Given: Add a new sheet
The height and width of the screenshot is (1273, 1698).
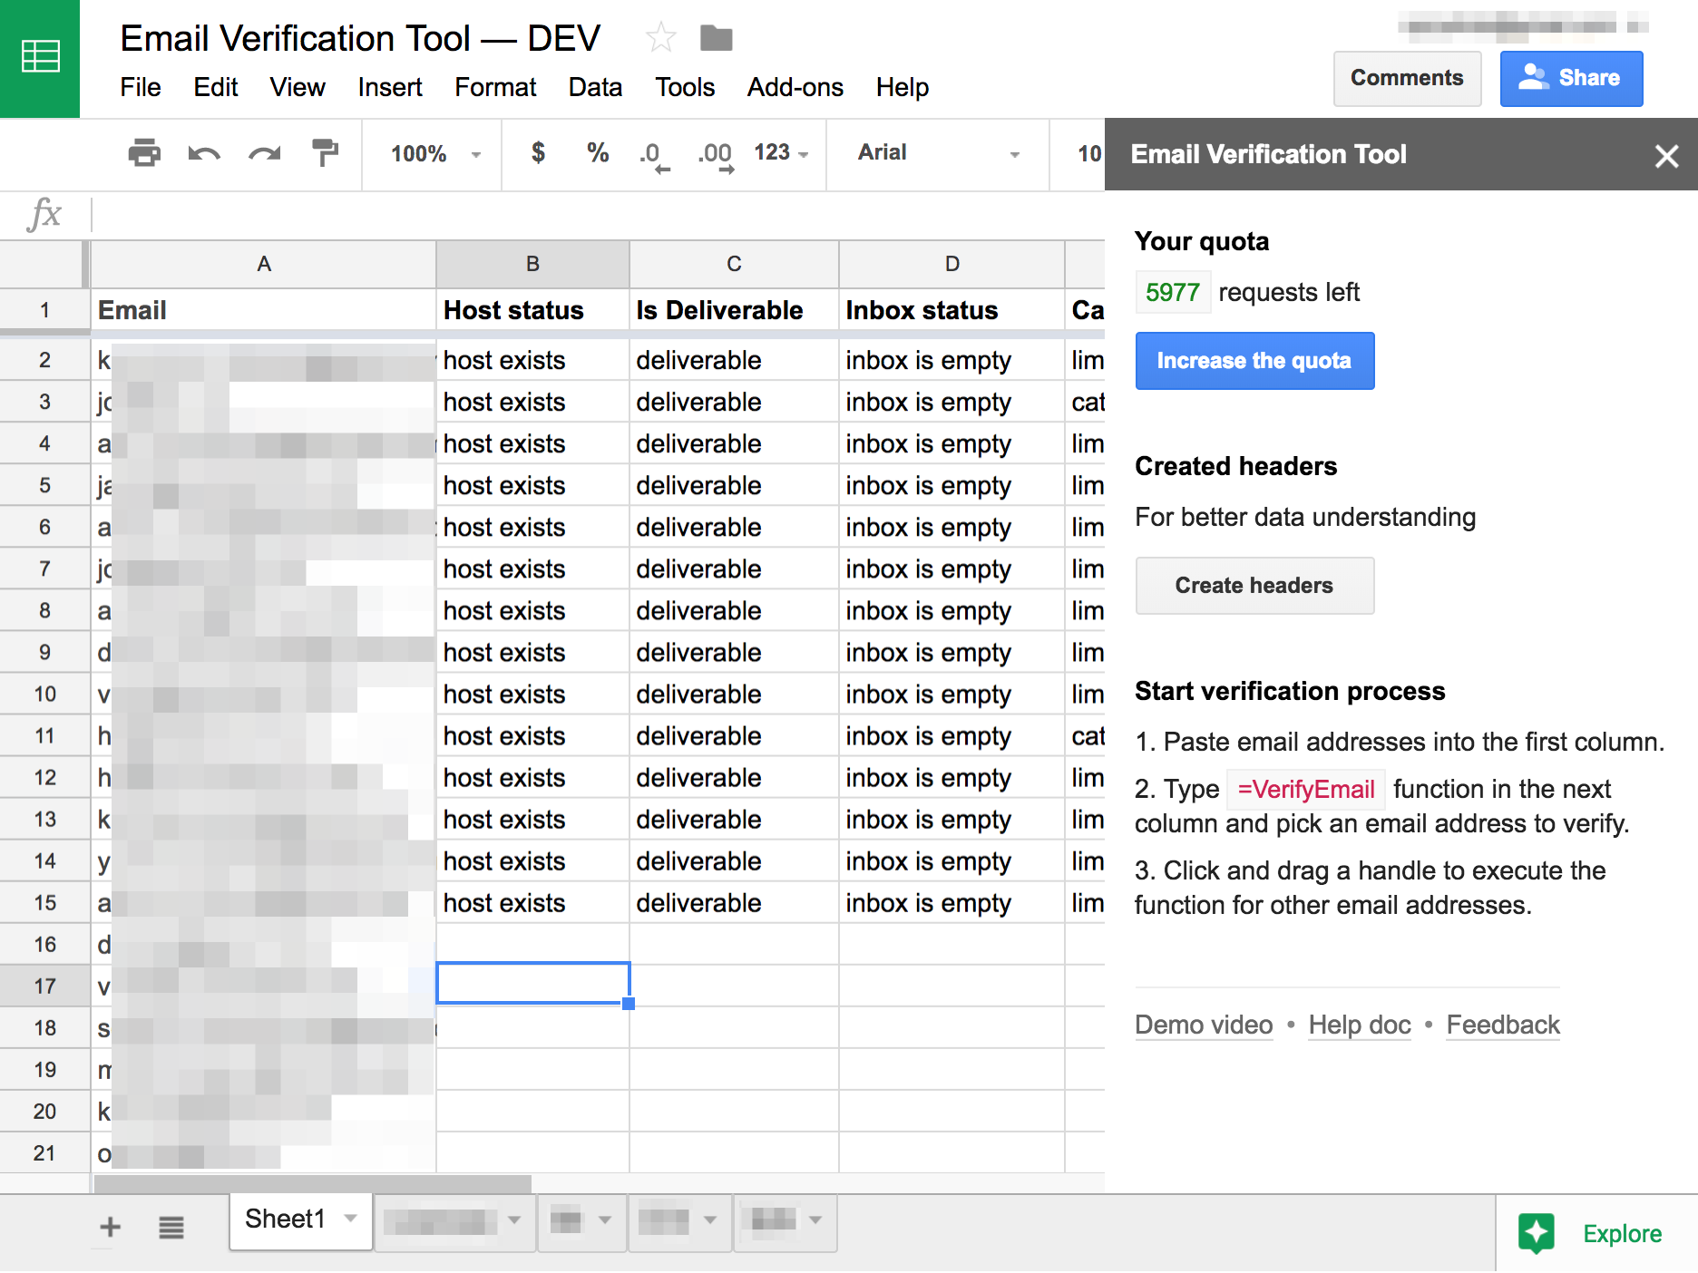Looking at the screenshot, I should point(110,1227).
